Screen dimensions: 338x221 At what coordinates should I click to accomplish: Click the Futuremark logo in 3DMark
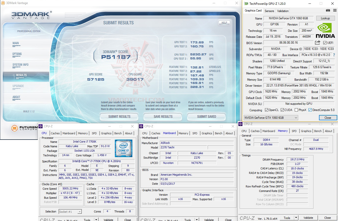[15, 128]
